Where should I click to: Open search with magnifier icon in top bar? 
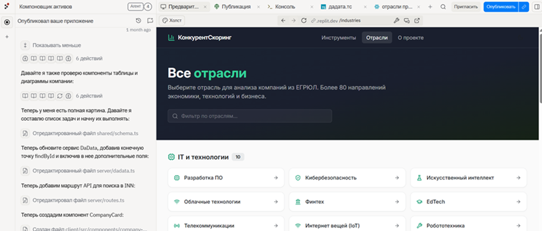pyautogui.click(x=443, y=7)
